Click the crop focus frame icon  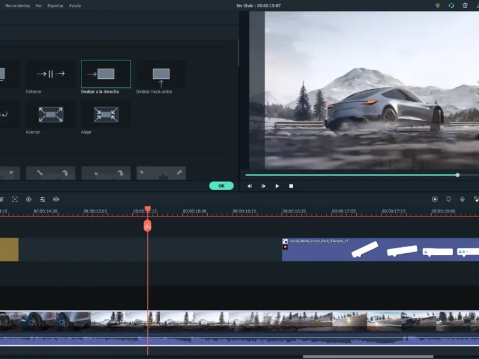coord(14,199)
